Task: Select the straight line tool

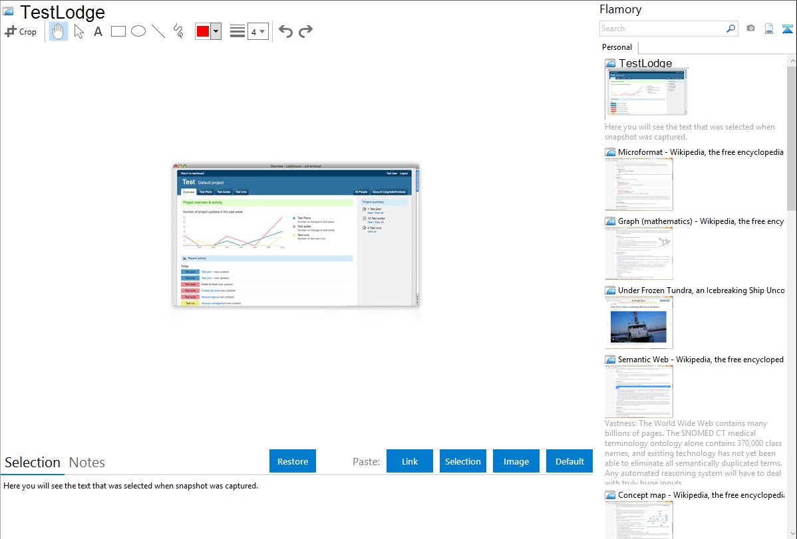Action: tap(158, 31)
